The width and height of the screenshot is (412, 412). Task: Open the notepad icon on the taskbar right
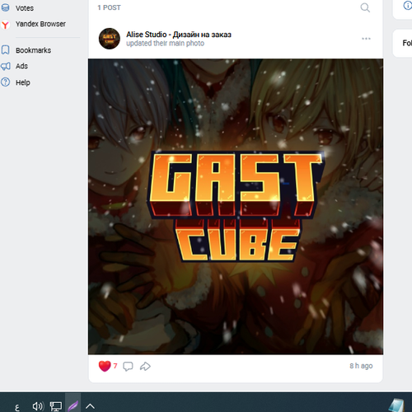coord(397,405)
